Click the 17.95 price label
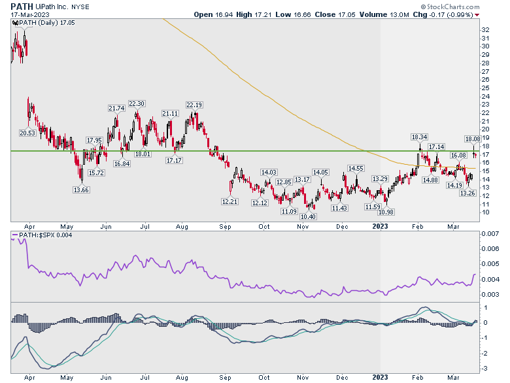 [x=94, y=141]
